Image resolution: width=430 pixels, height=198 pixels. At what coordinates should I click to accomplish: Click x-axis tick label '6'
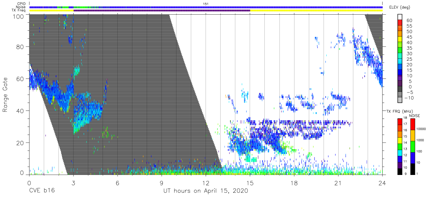[117, 183]
